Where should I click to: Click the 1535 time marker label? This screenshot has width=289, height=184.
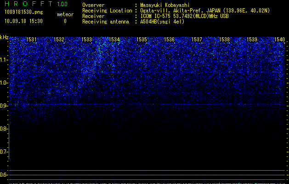[x=142, y=40]
